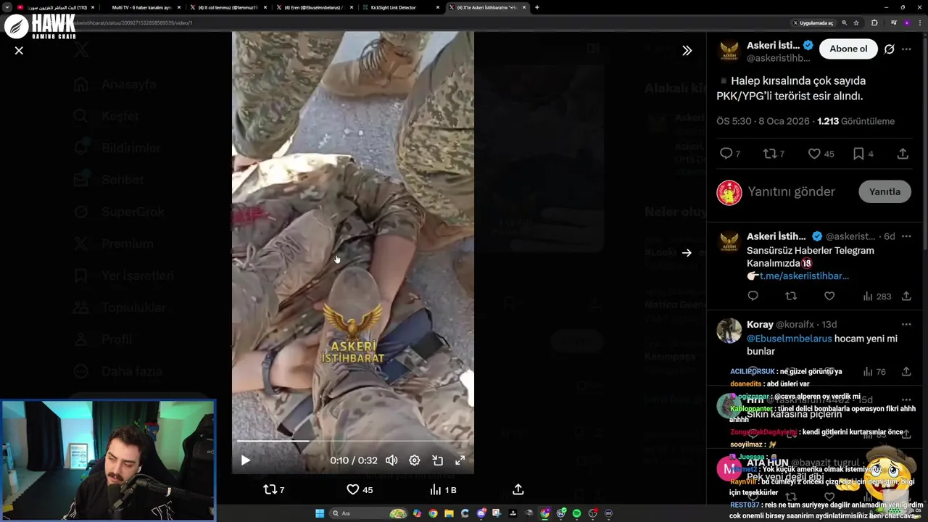Screen dimensions: 928x522
Task: Open Askeri İstihbarat's 1.213 Görüntüleme count
Action: pyautogui.click(x=855, y=121)
